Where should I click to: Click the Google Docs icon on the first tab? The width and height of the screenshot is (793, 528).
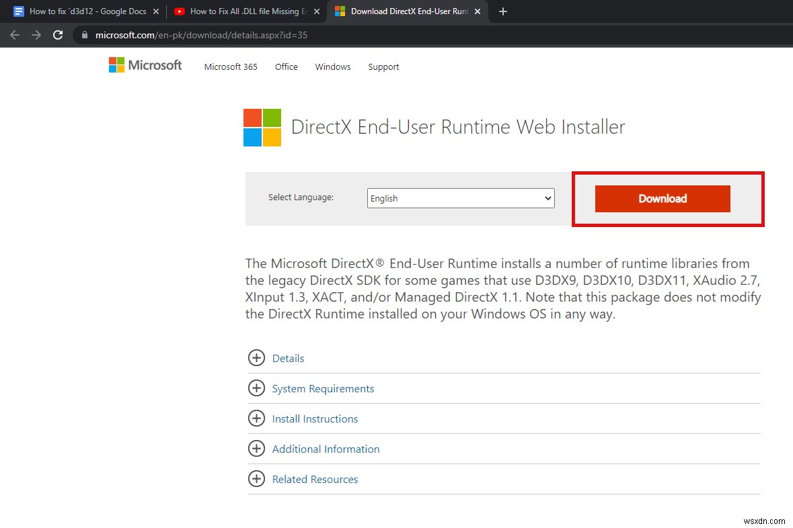coord(18,11)
